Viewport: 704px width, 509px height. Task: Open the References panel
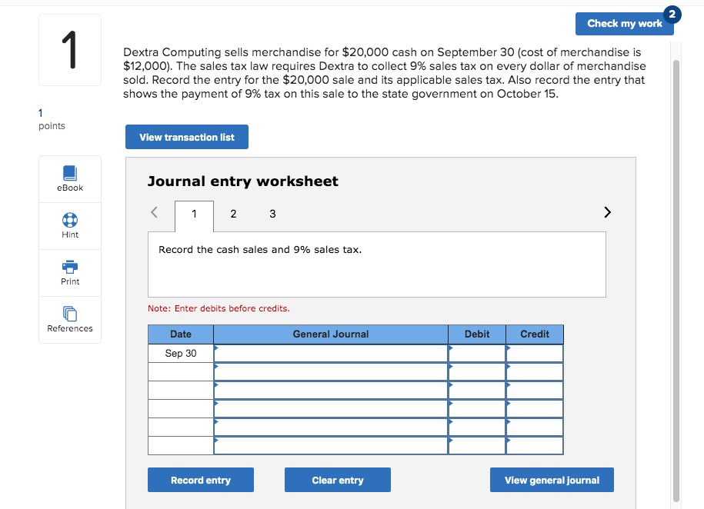point(69,320)
